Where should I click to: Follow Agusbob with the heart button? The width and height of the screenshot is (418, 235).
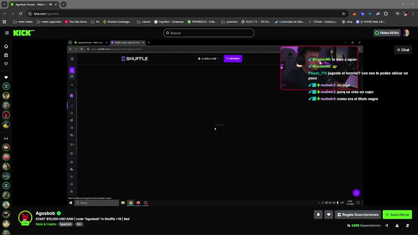tap(329, 214)
